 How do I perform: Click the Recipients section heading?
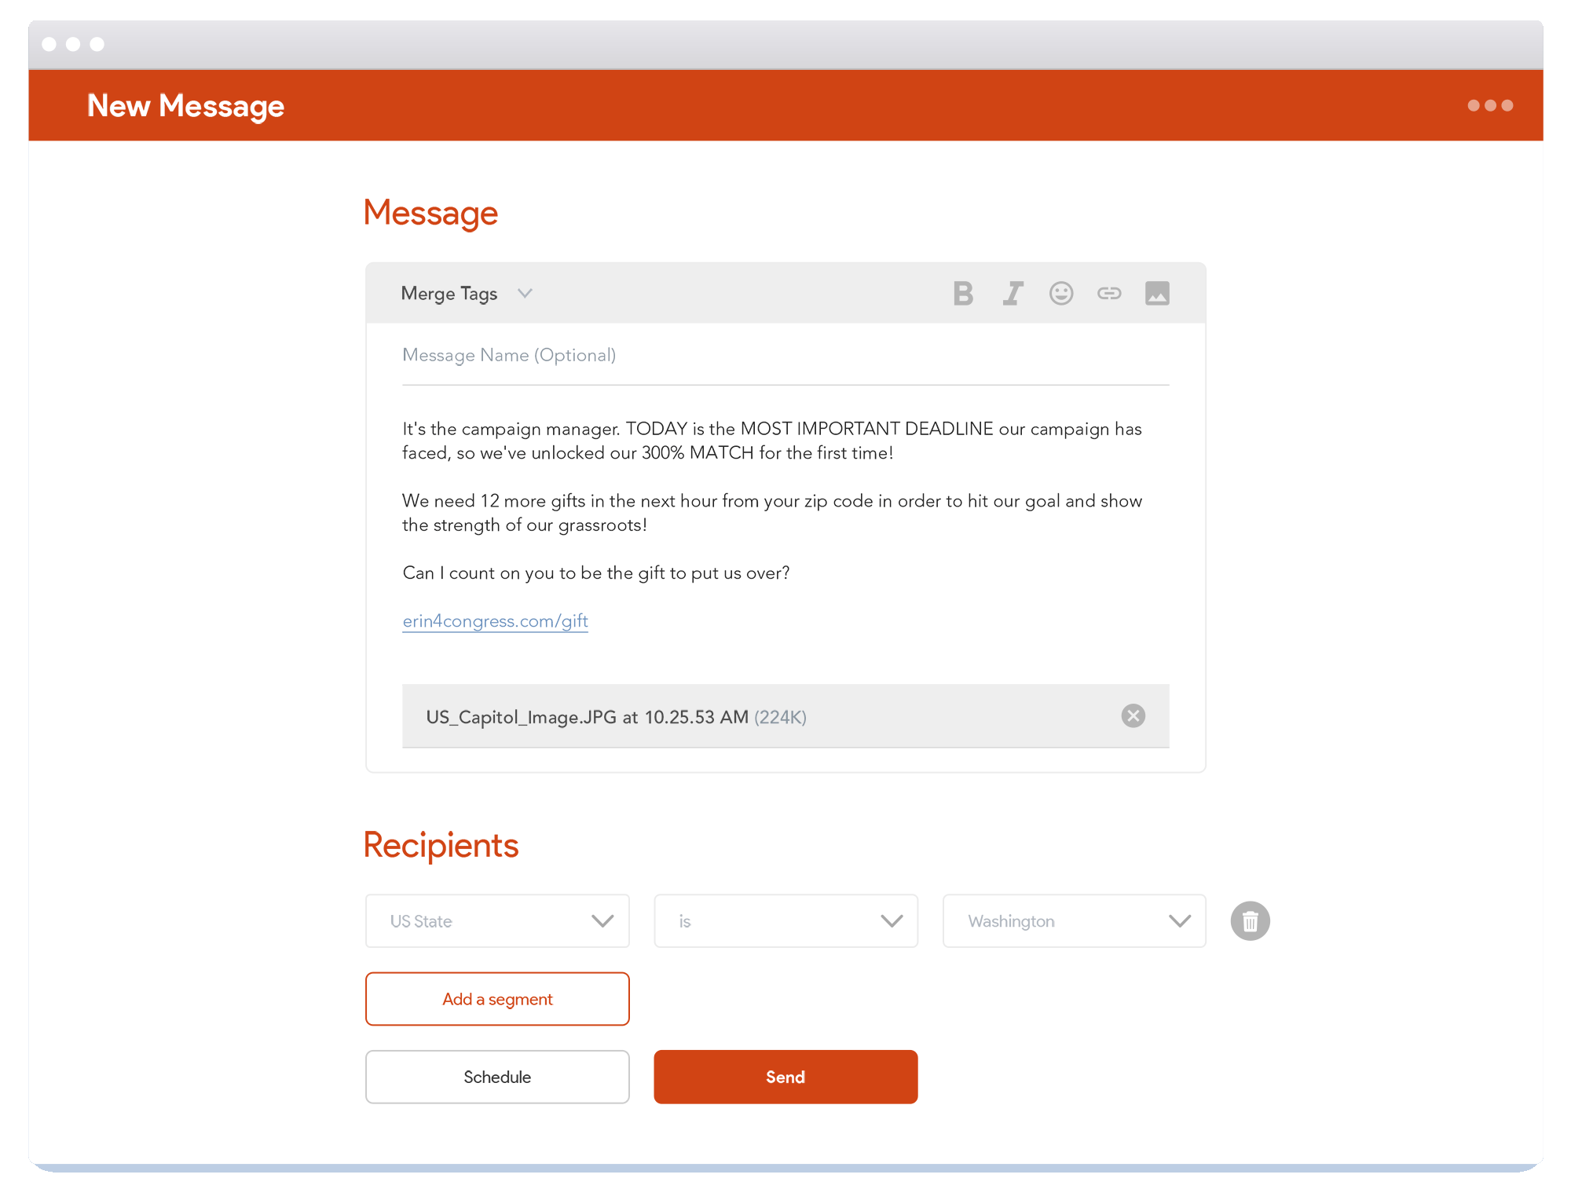click(440, 842)
